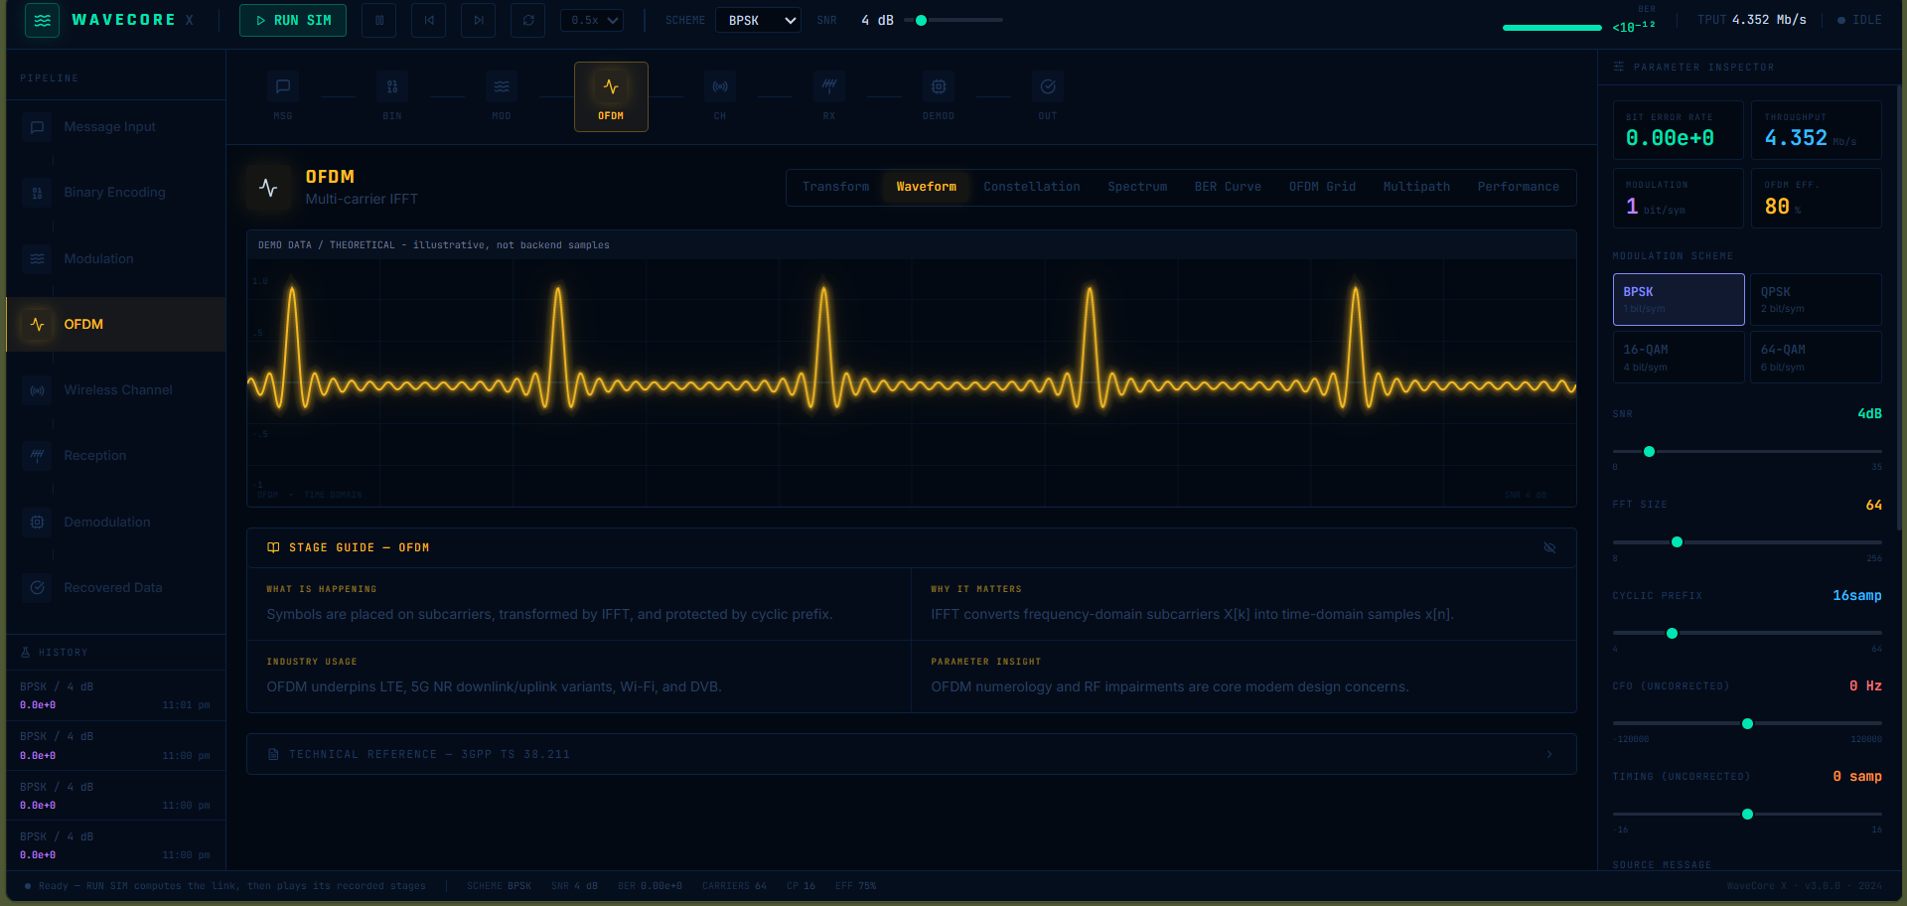
Task: Step forward to next stage
Action: tap(478, 20)
